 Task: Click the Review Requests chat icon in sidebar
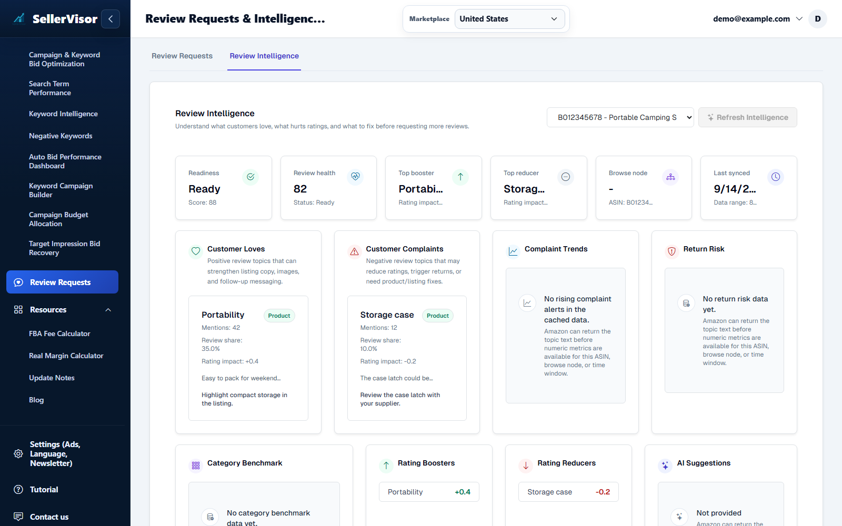[18, 282]
